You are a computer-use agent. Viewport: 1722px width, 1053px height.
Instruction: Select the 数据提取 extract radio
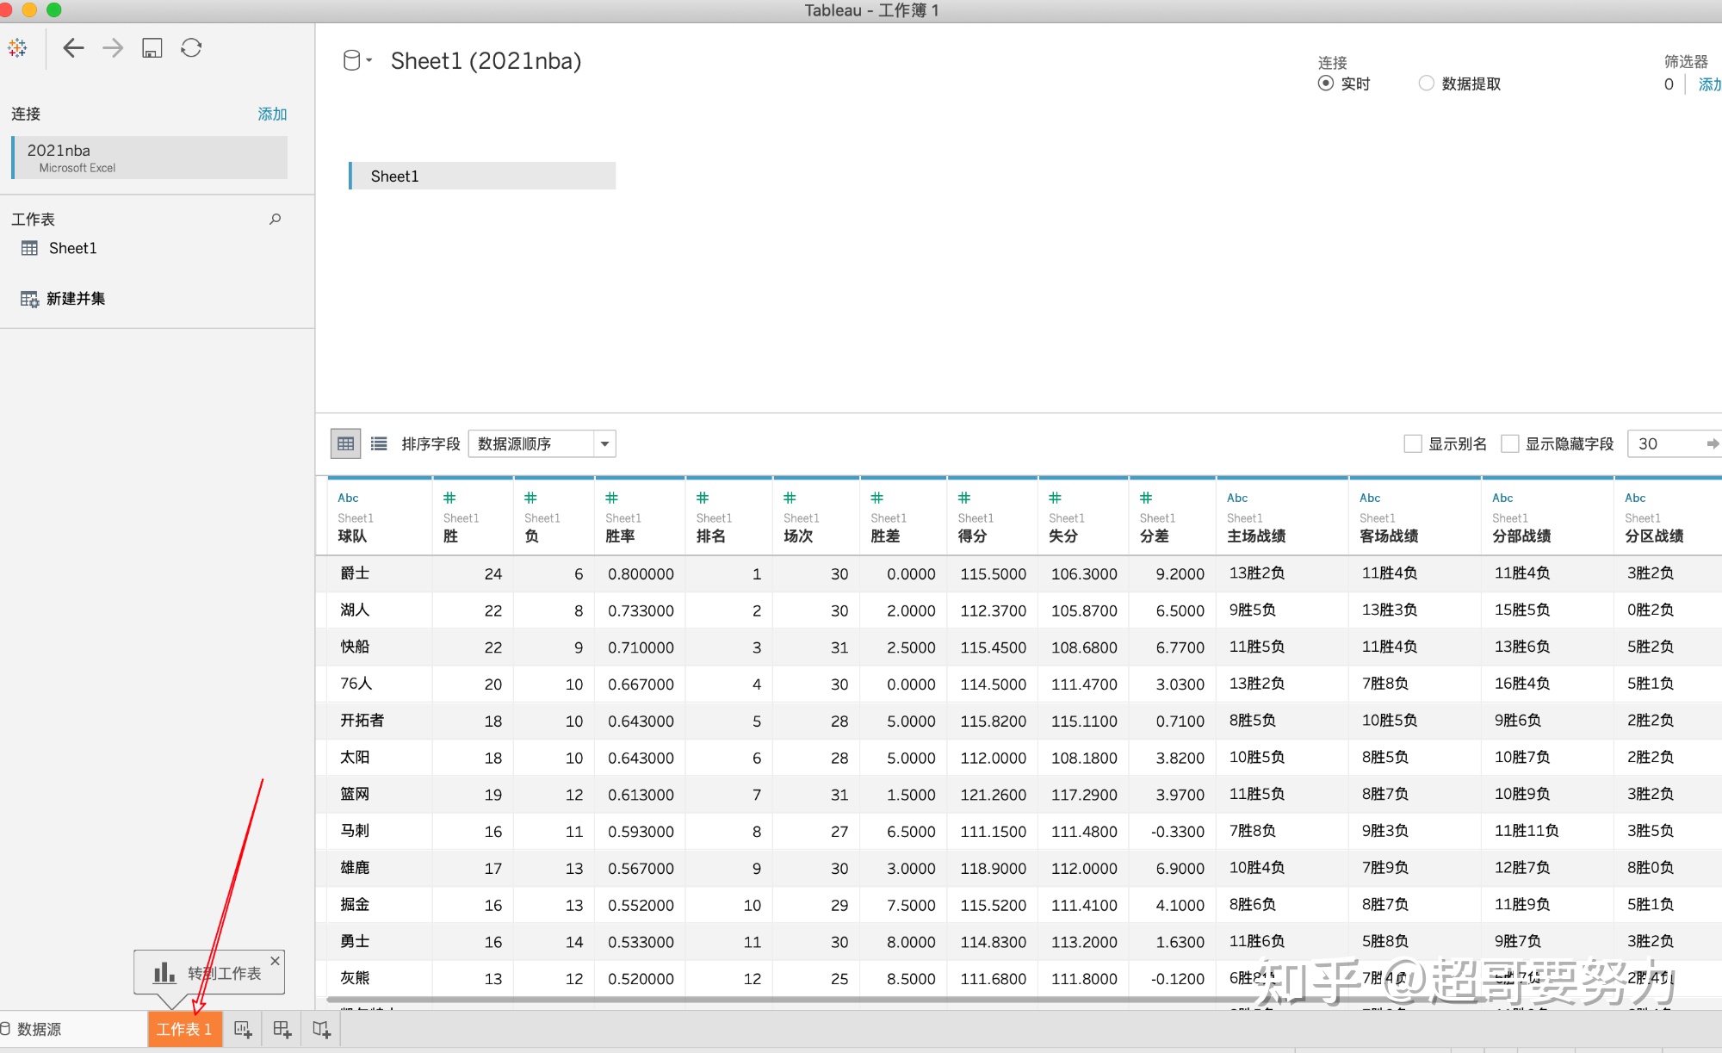[x=1427, y=84]
